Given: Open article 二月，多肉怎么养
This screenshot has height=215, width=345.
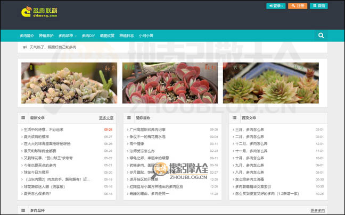Looking at the screenshot, I should (249, 136).
